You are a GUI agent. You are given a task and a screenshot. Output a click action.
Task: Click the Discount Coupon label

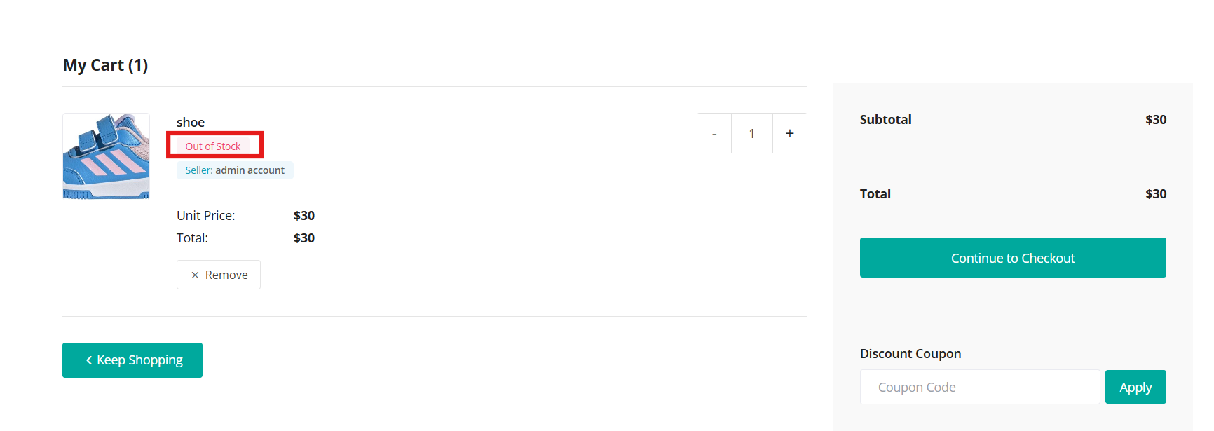click(x=911, y=354)
